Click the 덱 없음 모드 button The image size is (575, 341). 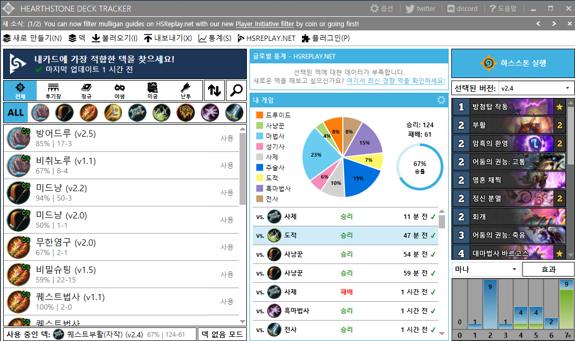coord(222,334)
